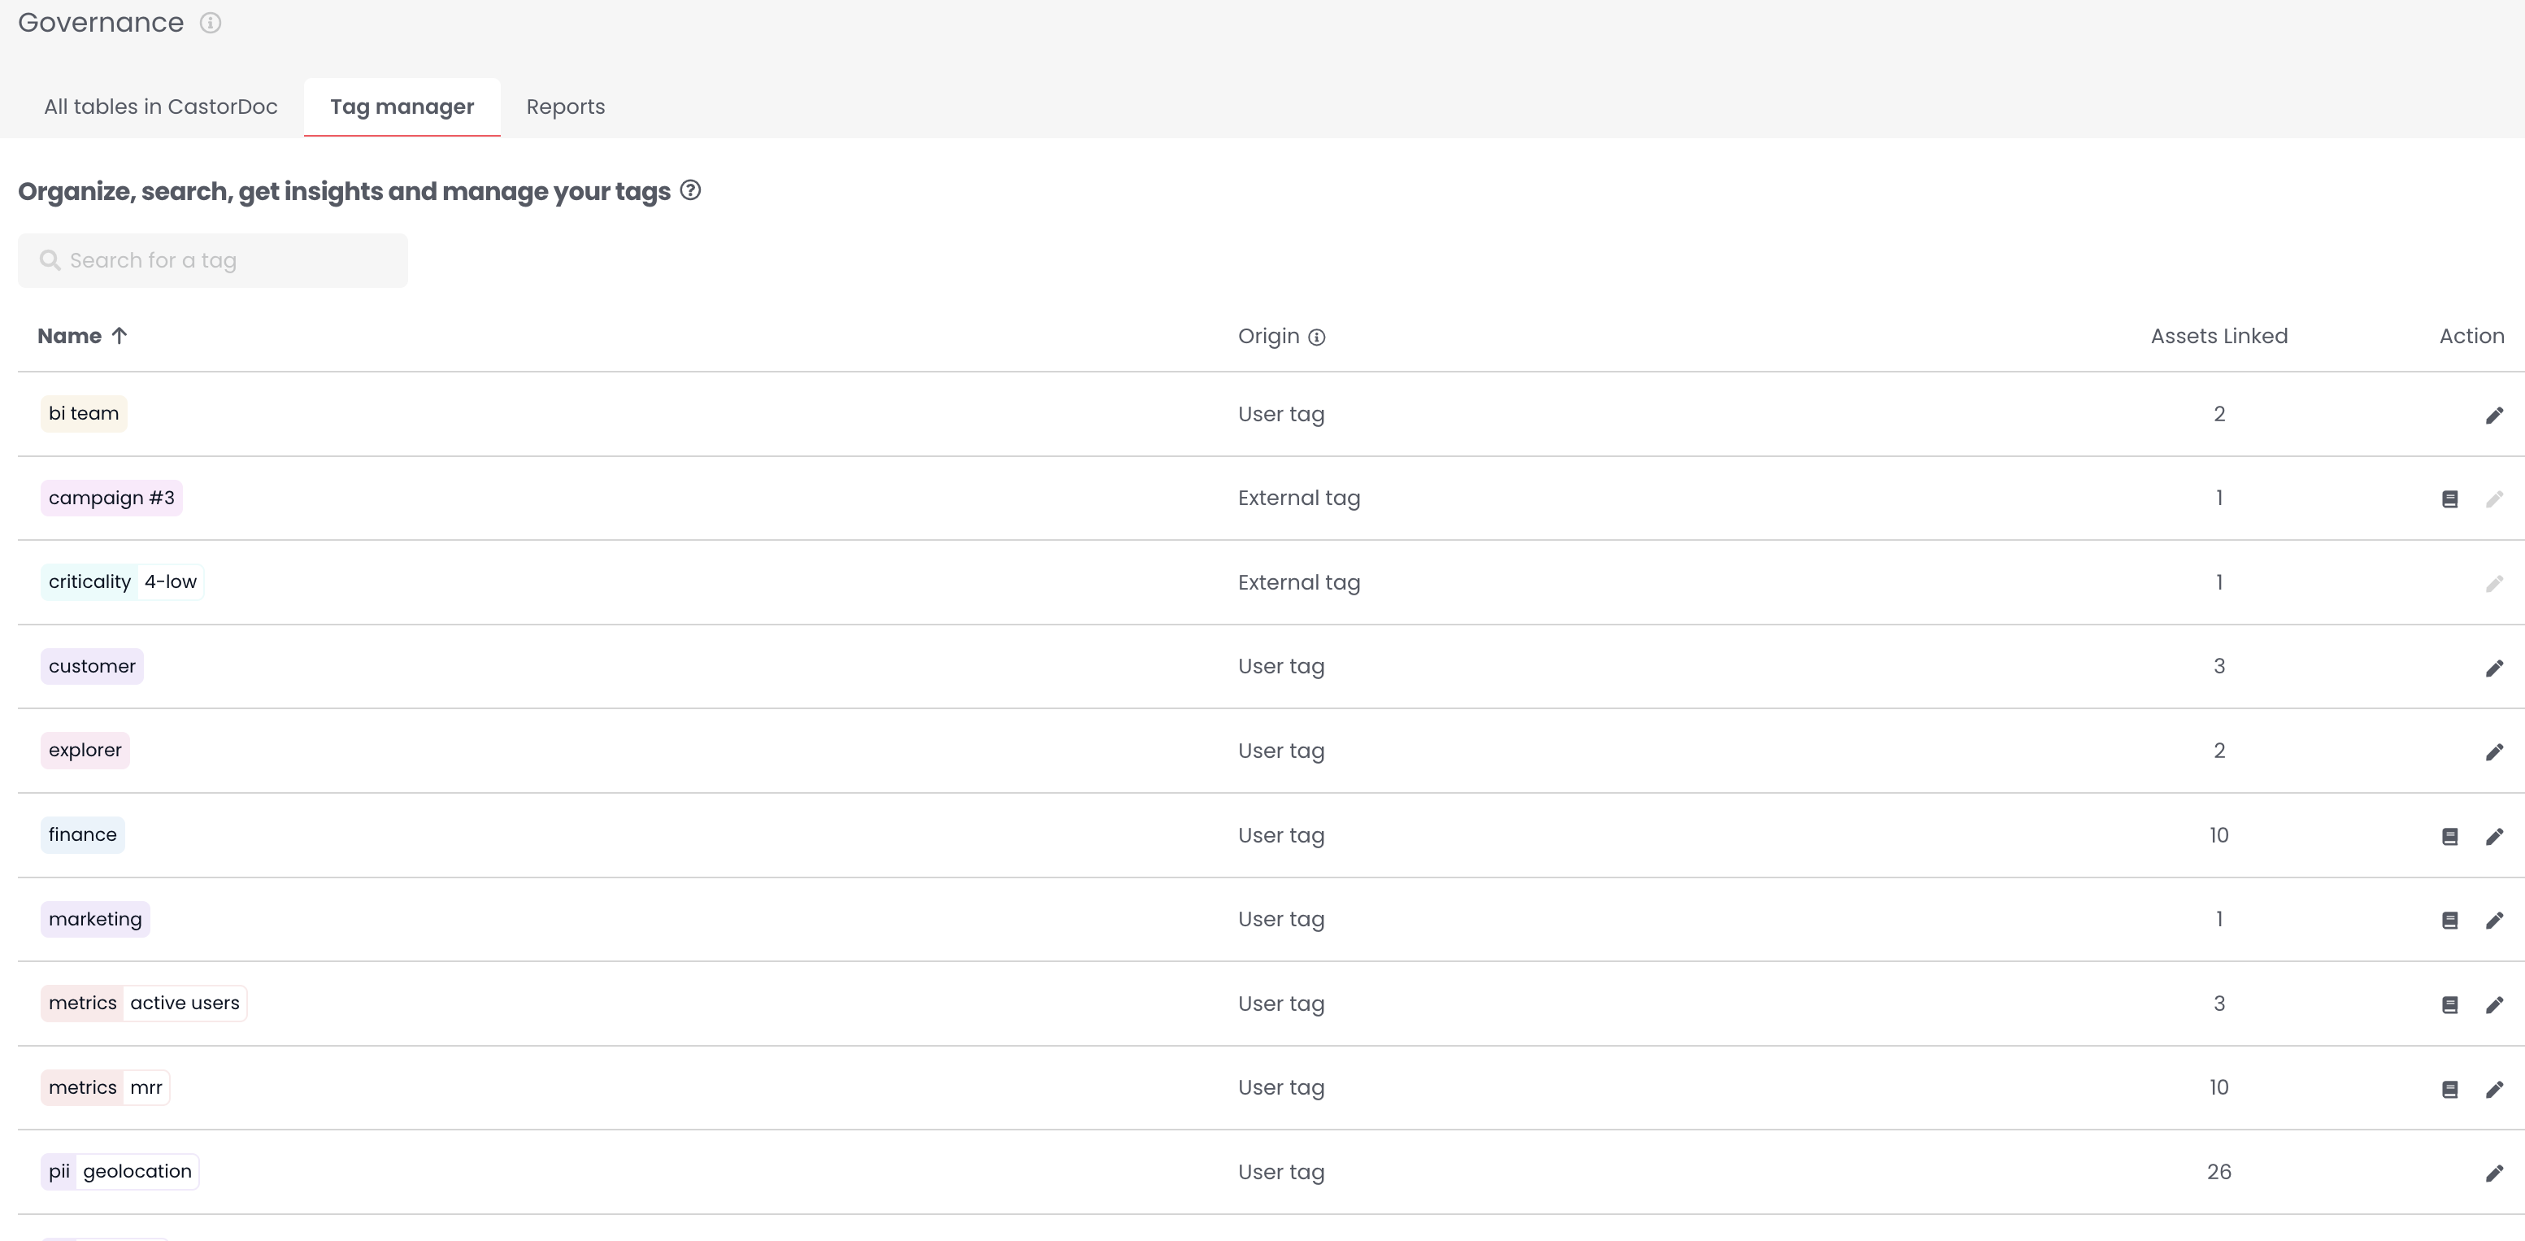
Task: Edit the finance tag
Action: (x=2493, y=837)
